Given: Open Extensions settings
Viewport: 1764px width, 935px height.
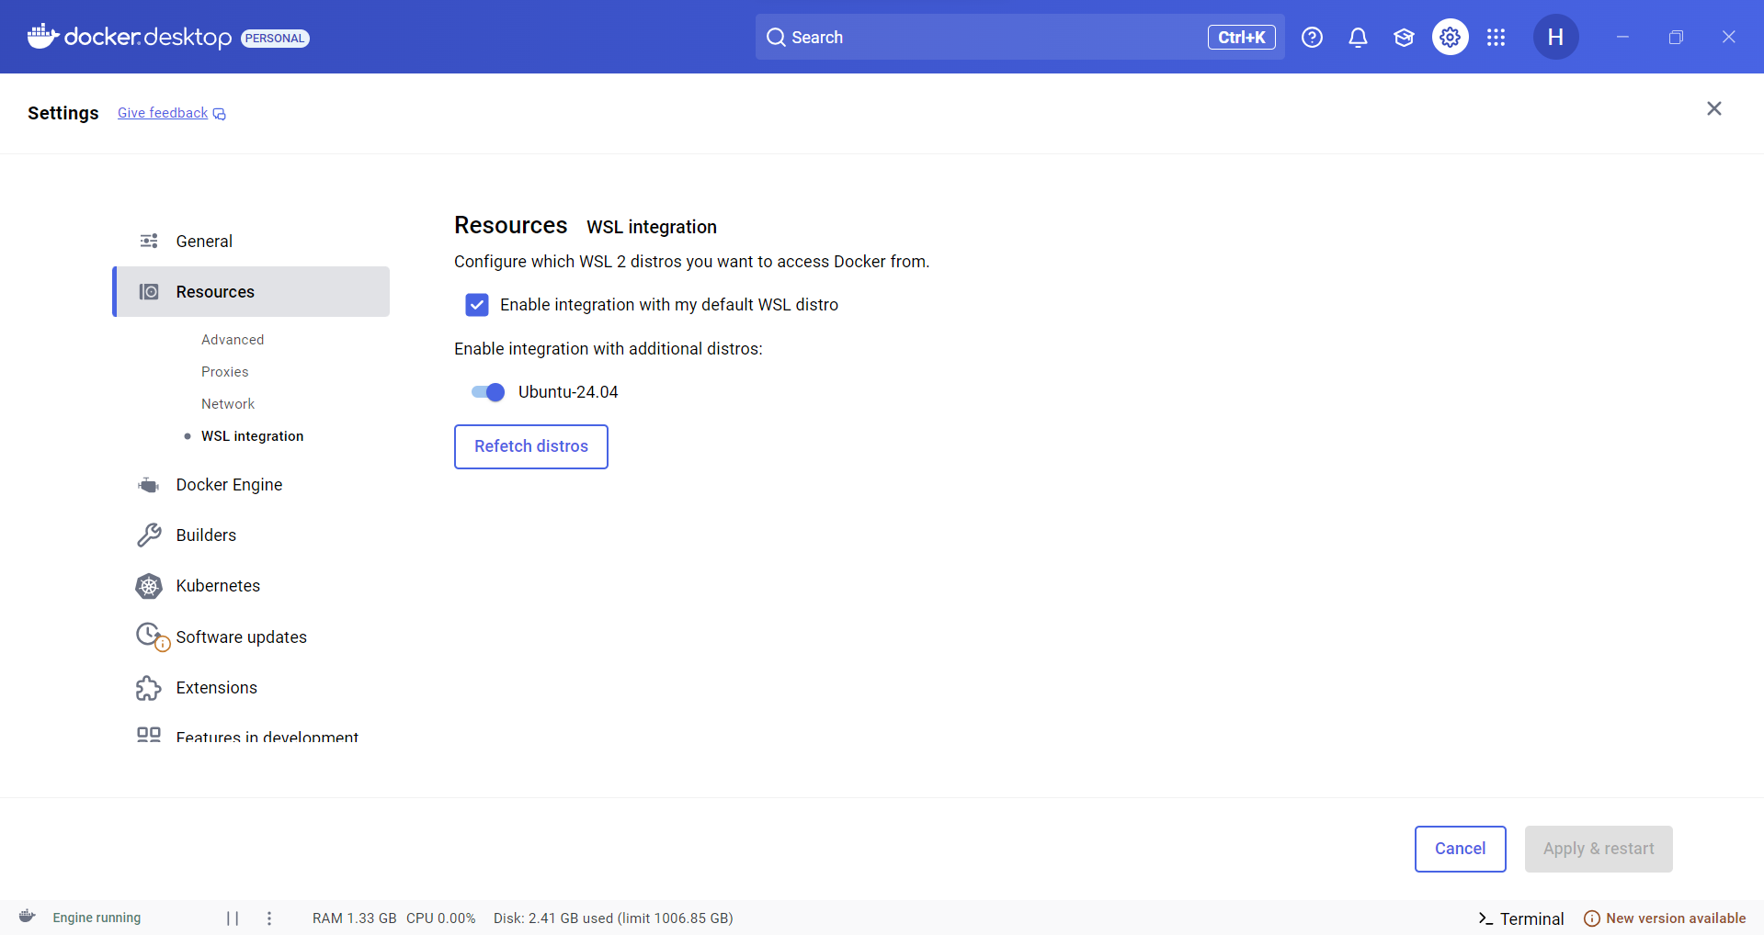Looking at the screenshot, I should point(251,688).
